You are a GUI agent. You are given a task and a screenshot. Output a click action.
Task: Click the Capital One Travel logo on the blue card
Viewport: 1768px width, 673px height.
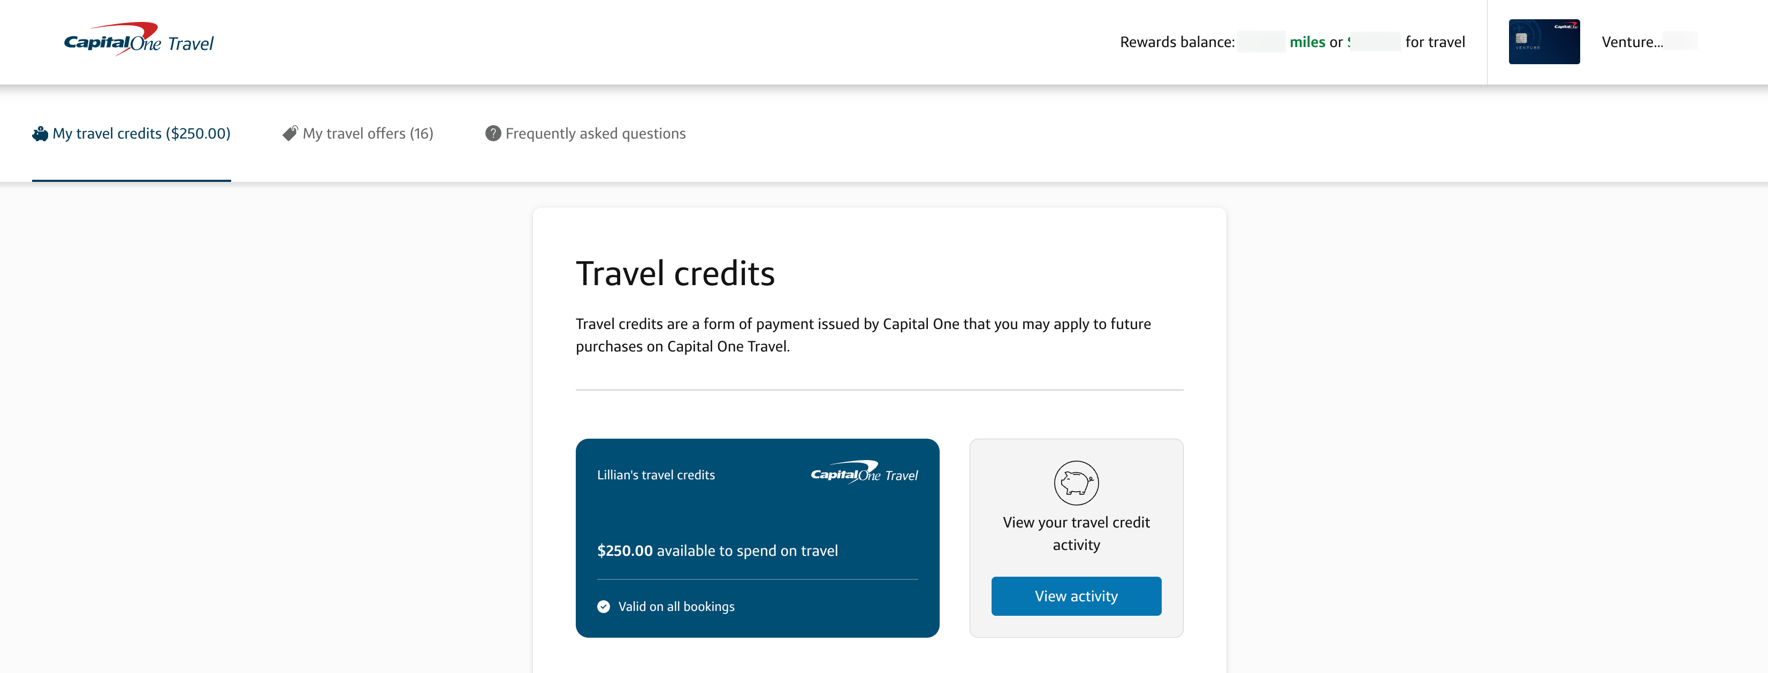(x=864, y=473)
